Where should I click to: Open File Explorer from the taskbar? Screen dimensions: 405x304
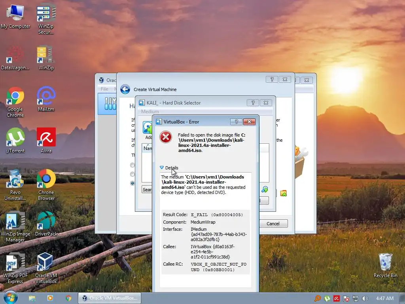(32, 298)
